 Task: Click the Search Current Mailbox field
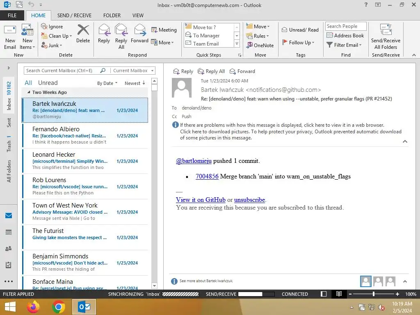point(62,71)
